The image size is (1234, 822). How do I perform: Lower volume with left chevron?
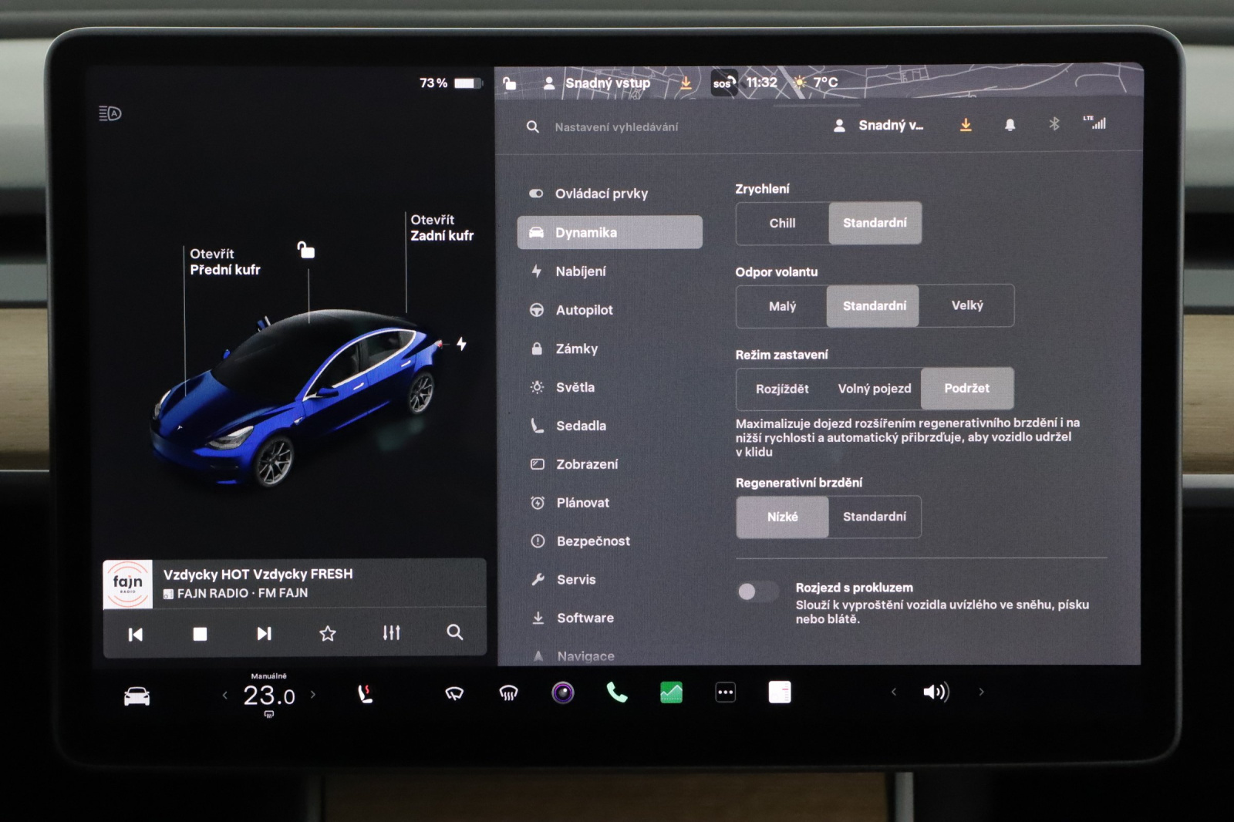point(894,692)
